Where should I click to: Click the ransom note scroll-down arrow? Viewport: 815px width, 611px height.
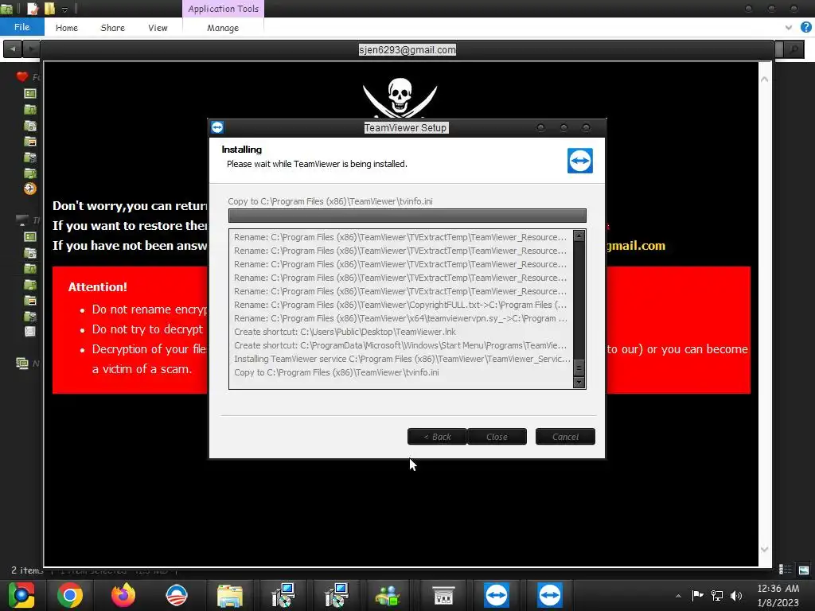(765, 549)
